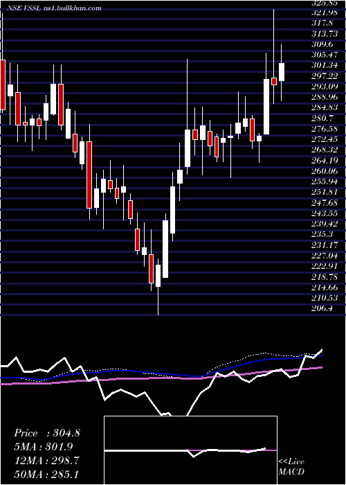Click the 231.17 price axis label

pos(323,245)
